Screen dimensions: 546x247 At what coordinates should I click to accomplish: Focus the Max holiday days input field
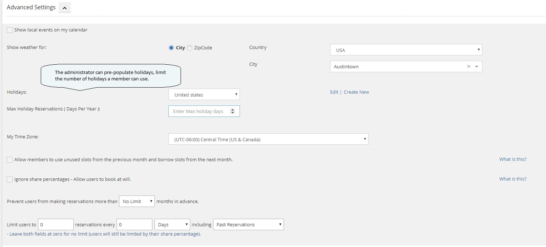point(198,112)
